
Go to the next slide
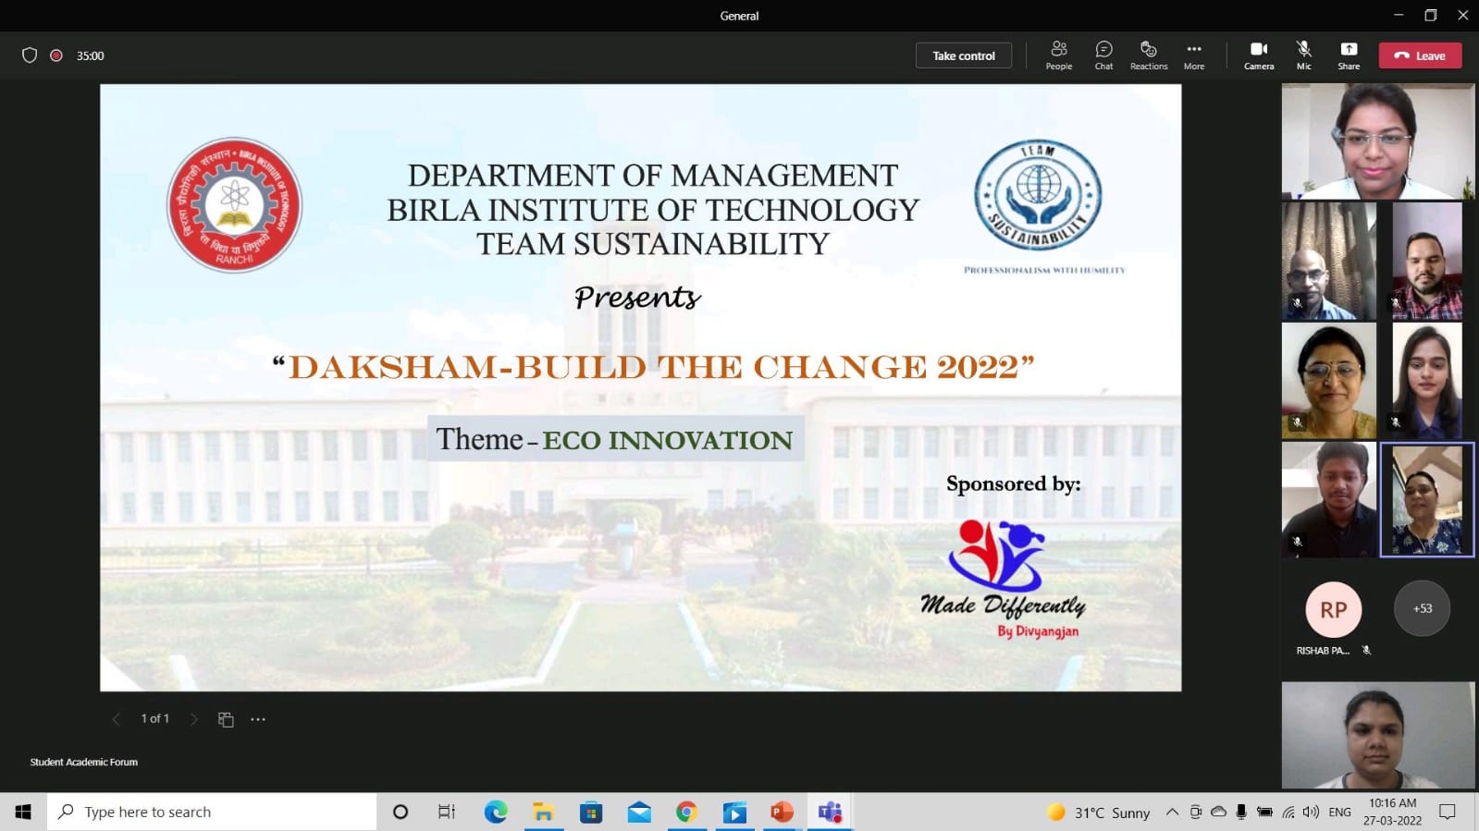pos(193,719)
